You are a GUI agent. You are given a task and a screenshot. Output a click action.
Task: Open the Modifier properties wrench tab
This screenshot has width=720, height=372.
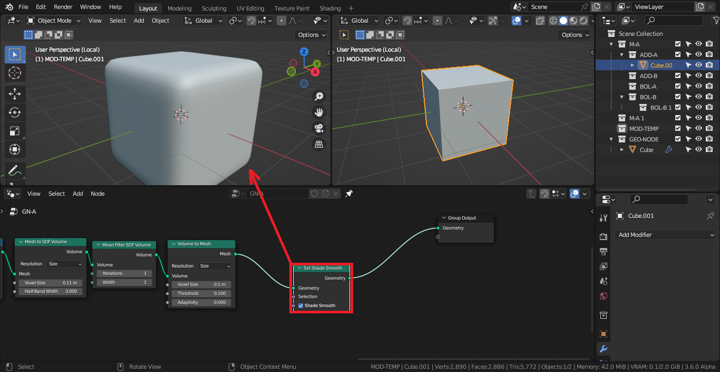point(604,349)
